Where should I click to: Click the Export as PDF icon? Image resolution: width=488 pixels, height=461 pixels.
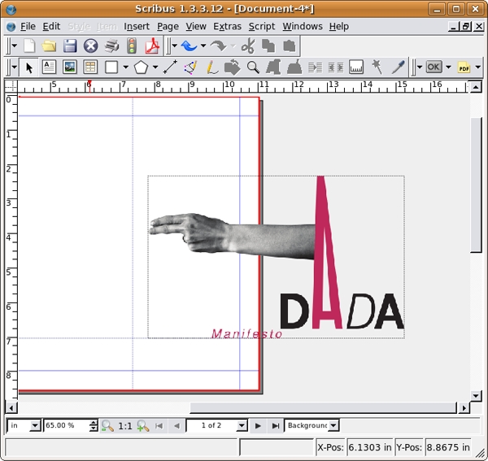point(151,46)
